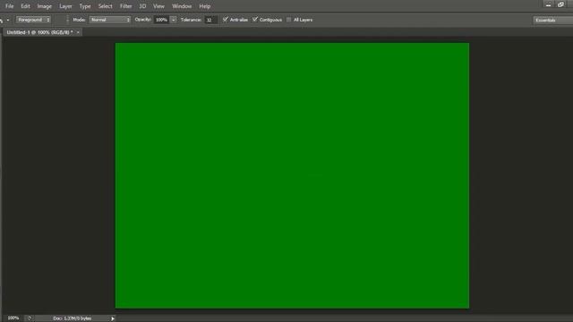This screenshot has height=322, width=573.
Task: Open the Select menu
Action: point(106,6)
